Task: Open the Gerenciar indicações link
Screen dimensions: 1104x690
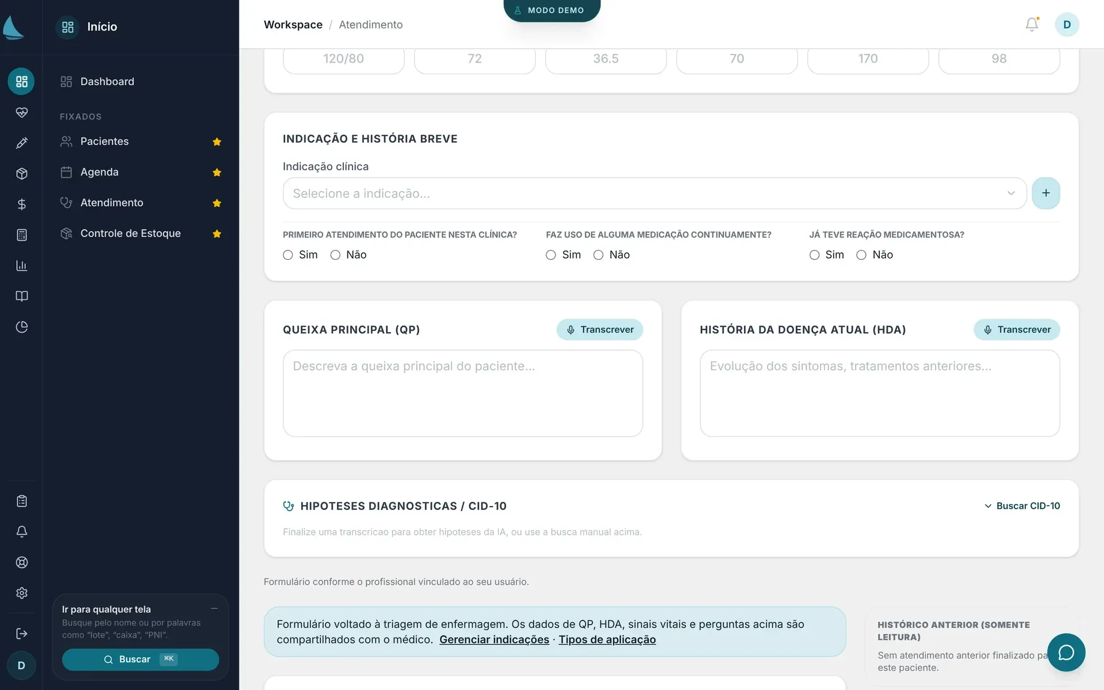Action: pyautogui.click(x=494, y=639)
